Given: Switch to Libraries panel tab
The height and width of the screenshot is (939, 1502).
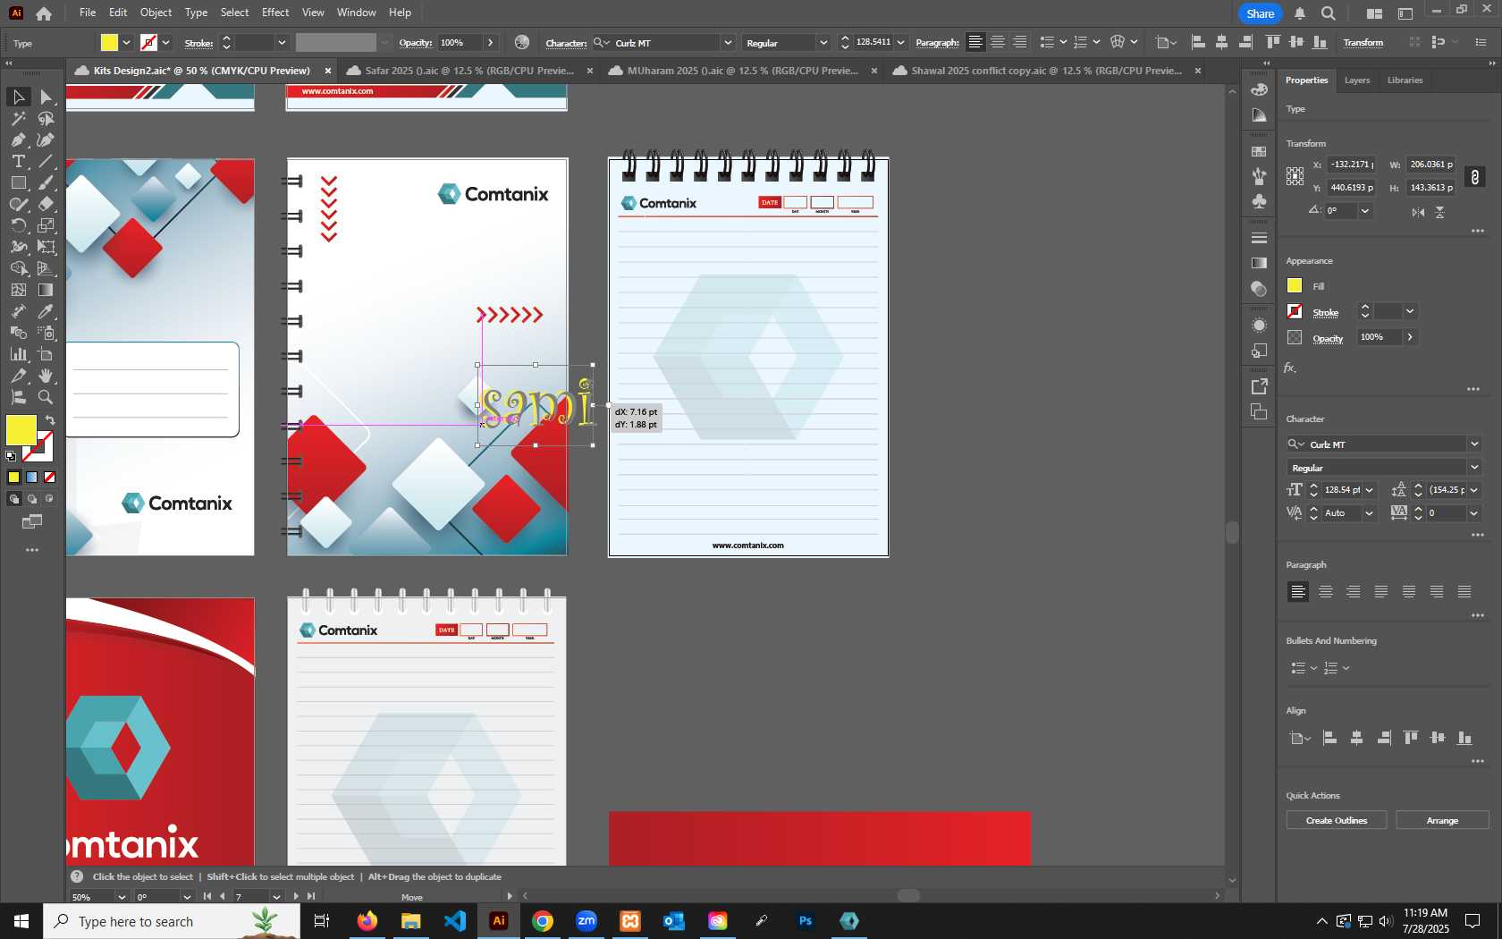Looking at the screenshot, I should (x=1405, y=80).
